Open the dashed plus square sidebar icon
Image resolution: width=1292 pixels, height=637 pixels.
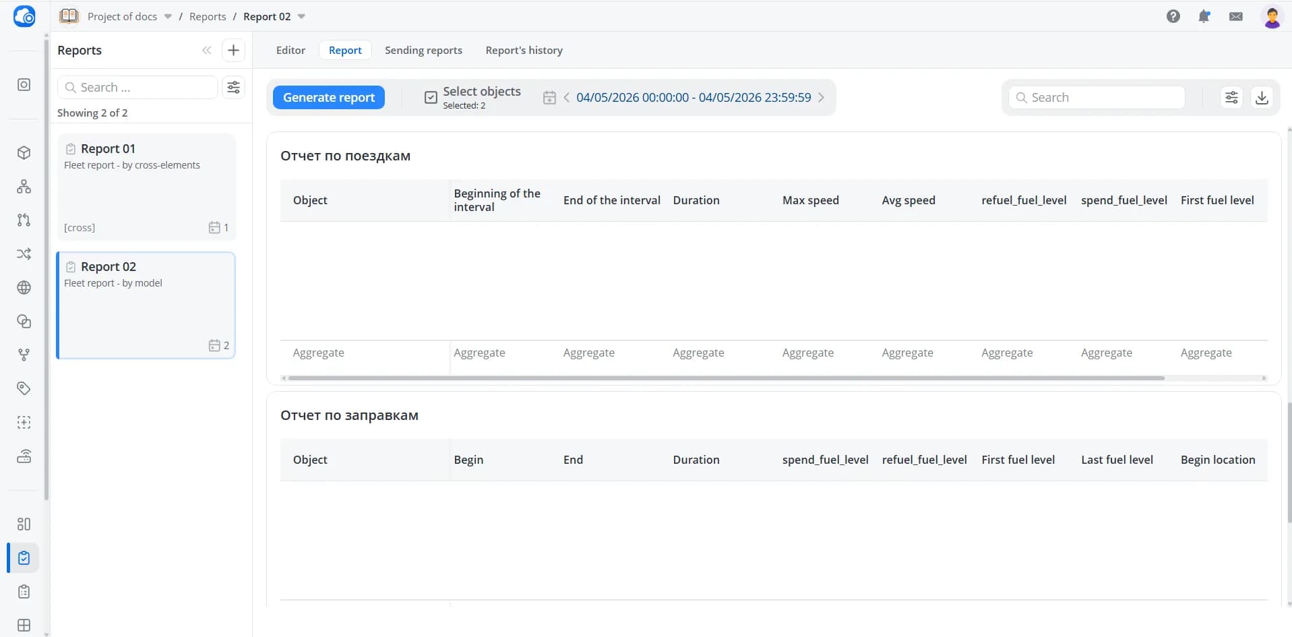(24, 422)
